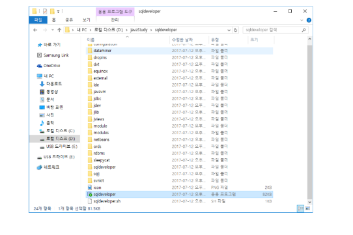The image size is (353, 235).
Task: Open the 홈 ribbon tab
Action: pyautogui.click(x=54, y=20)
